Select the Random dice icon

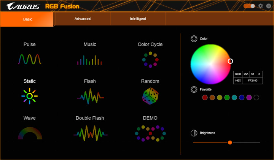150,96
